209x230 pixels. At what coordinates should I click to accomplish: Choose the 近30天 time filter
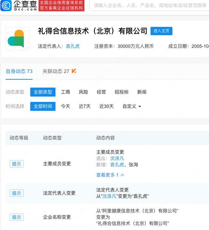pyautogui.click(x=106, y=106)
